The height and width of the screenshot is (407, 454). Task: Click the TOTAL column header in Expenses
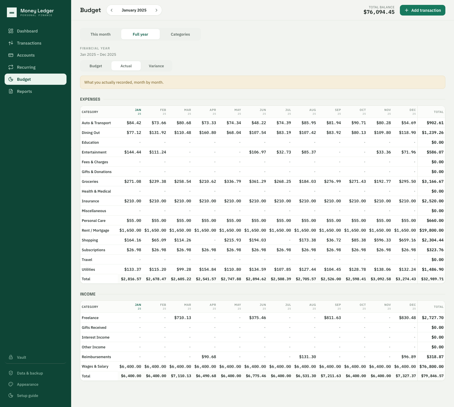click(438, 112)
